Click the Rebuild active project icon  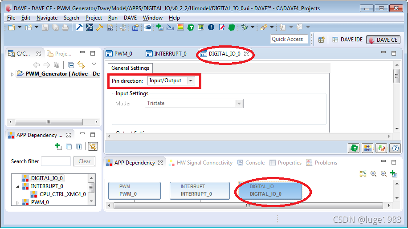89,27
